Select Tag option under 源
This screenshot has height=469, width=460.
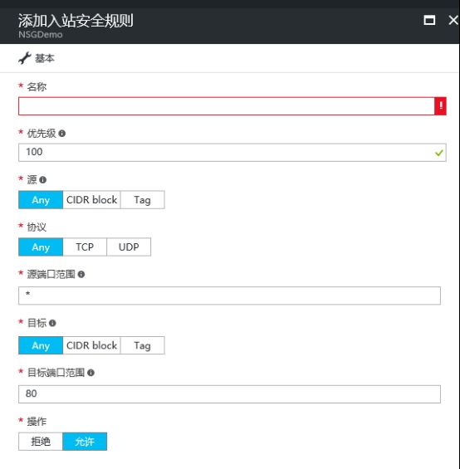(143, 200)
